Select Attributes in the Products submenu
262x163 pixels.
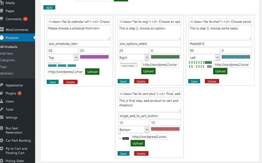(x=7, y=73)
